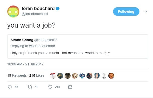Image resolution: width=153 pixels, height=98 pixels.
Task: Open Simon Chong's quoted tweet
Action: [78, 46]
